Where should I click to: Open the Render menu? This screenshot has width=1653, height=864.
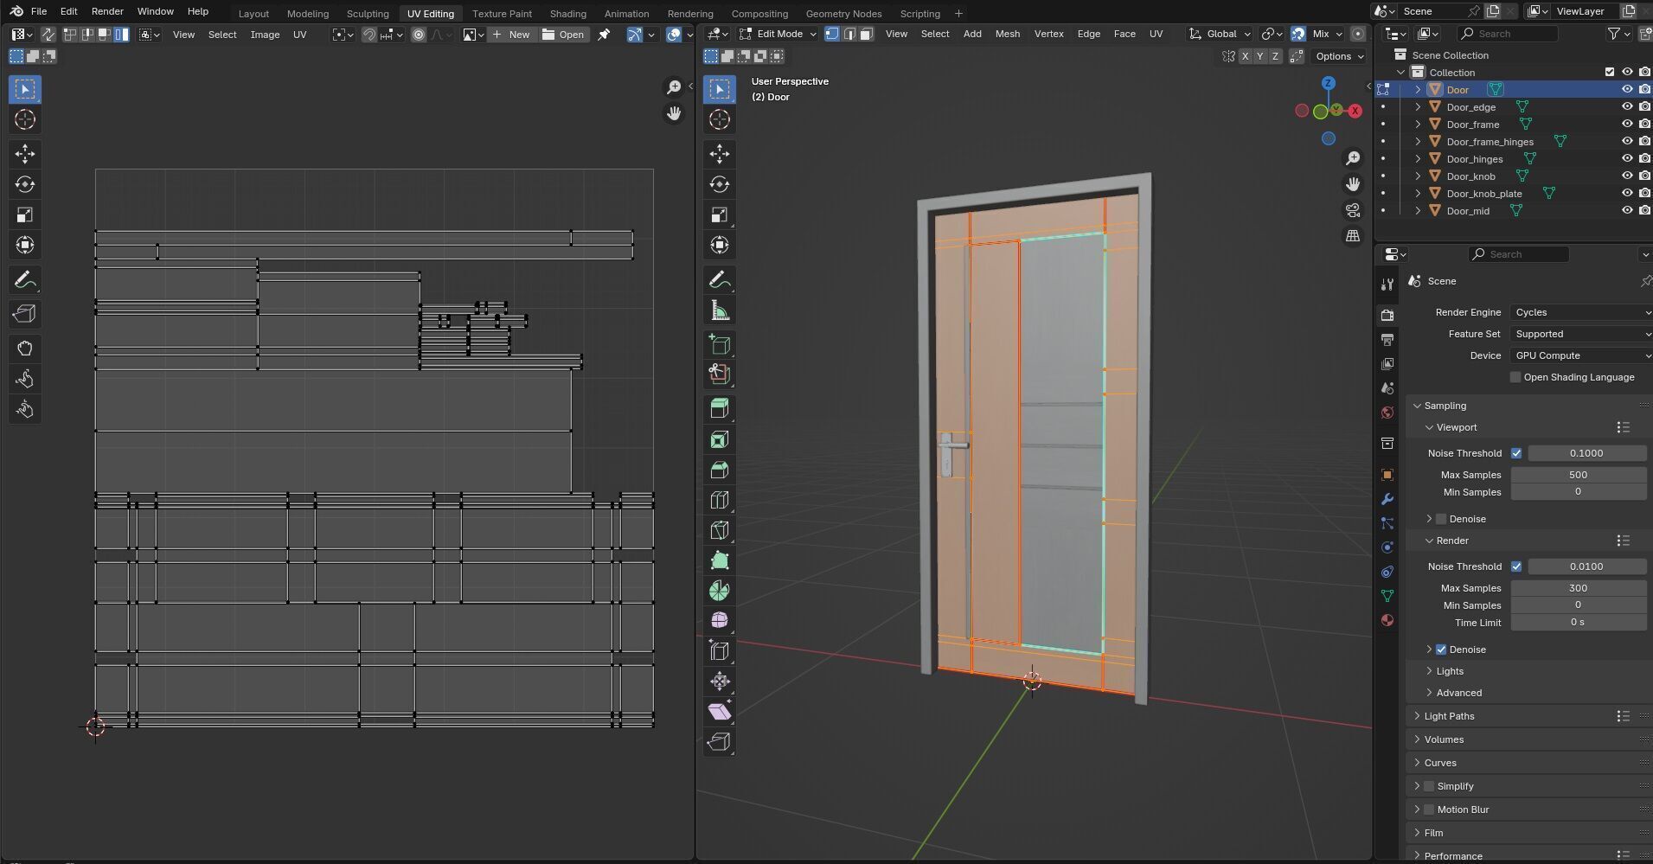(107, 11)
